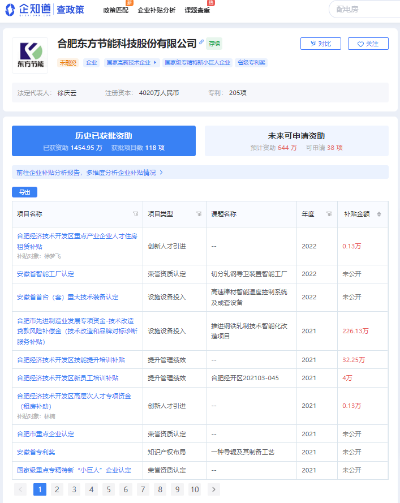Open 合肥经济技术开发区重点产业企业人才住房租赁补贴 link
This screenshot has width=400, height=503.
(77, 241)
